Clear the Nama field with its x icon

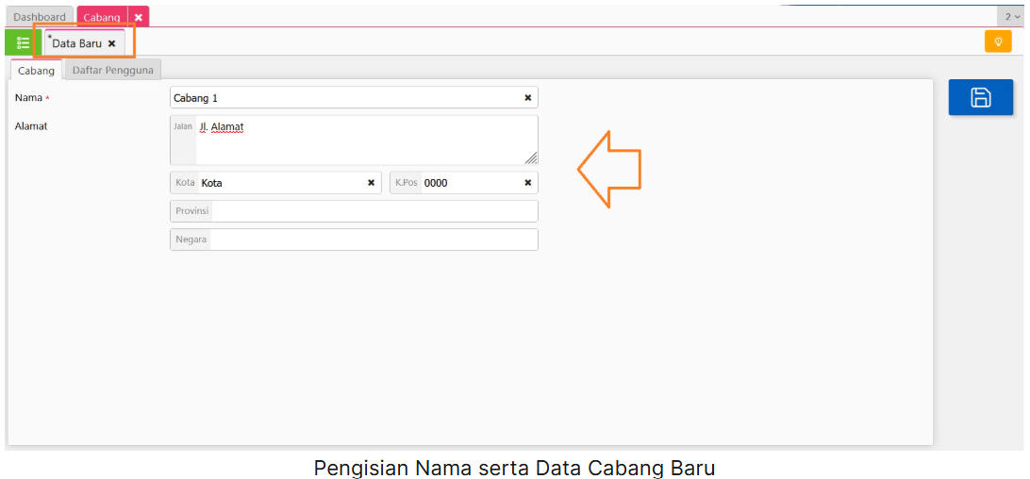pyautogui.click(x=528, y=98)
